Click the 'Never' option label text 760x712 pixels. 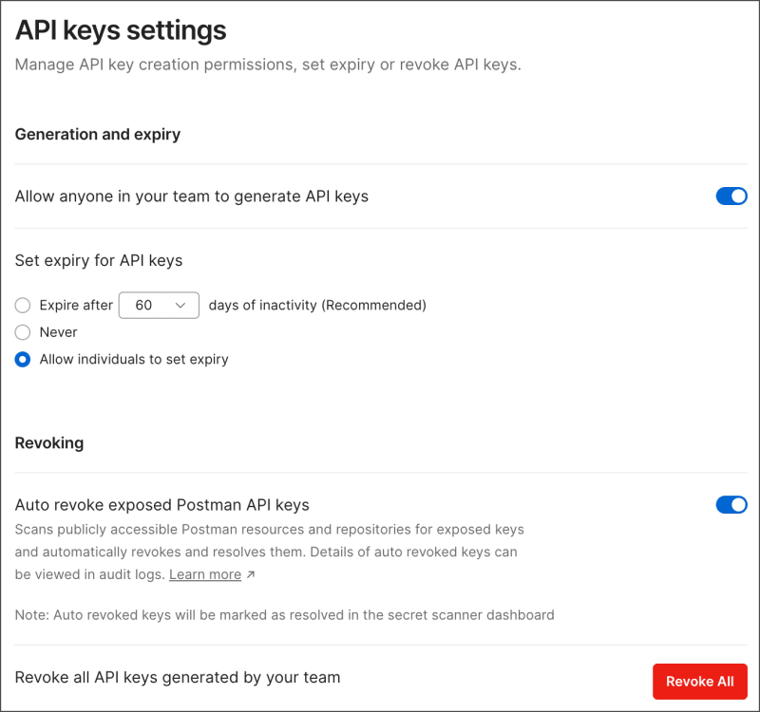(x=59, y=332)
